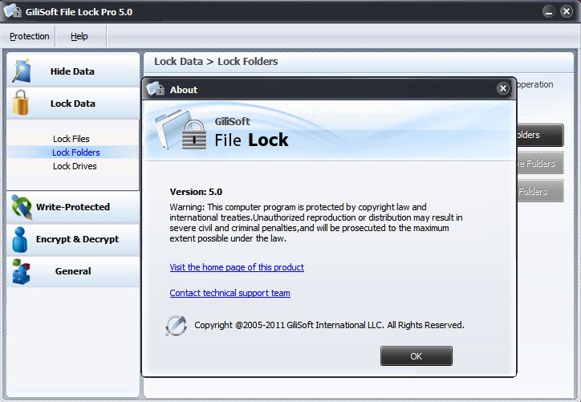Click the File Lock folder logo
Image resolution: width=581 pixels, height=402 pixels.
pyautogui.click(x=180, y=130)
